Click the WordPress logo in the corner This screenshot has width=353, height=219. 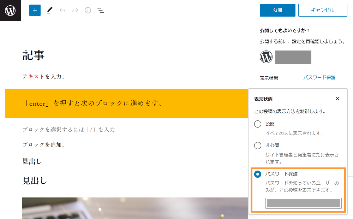[10, 10]
